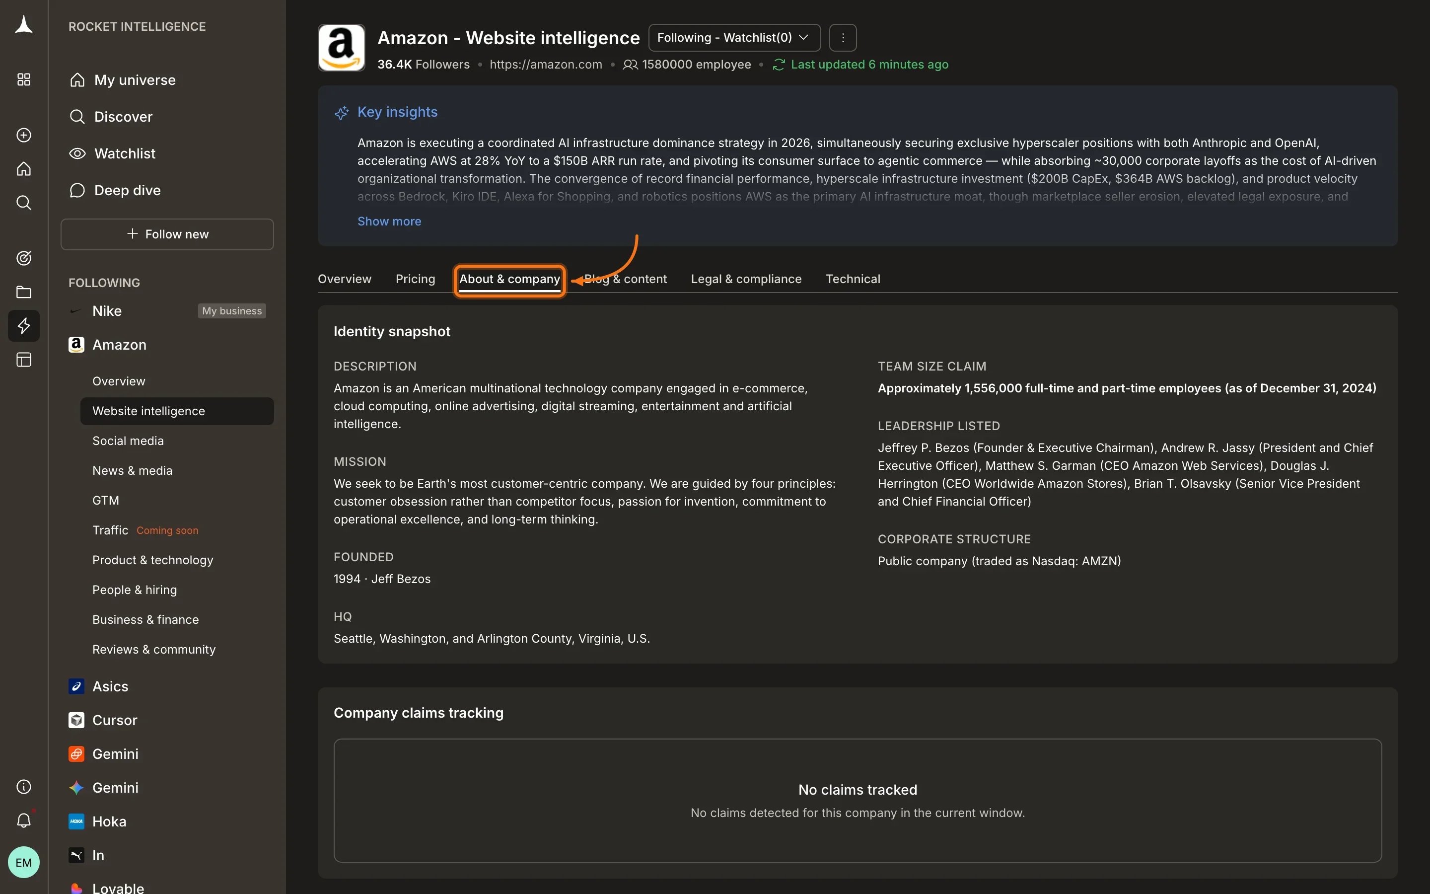Switch to the Technical tab
The height and width of the screenshot is (894, 1430).
pyautogui.click(x=853, y=279)
